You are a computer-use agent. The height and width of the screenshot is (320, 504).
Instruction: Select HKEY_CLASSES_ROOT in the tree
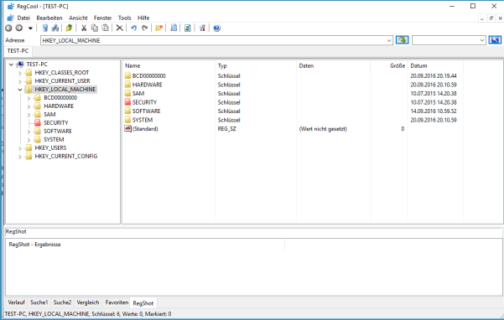tap(62, 73)
